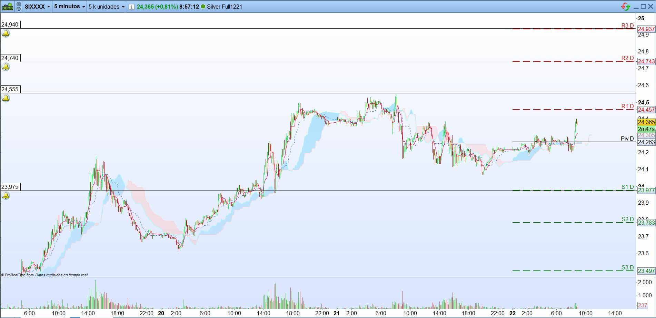Click the 24,457 price axis tag
This screenshot has width=656, height=318.
(646, 110)
